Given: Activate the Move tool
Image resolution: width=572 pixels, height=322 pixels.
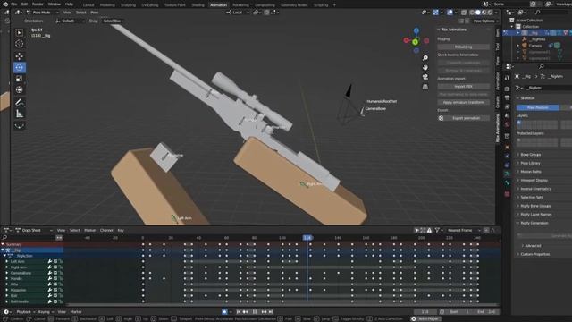Looking at the screenshot, I should 20,55.
